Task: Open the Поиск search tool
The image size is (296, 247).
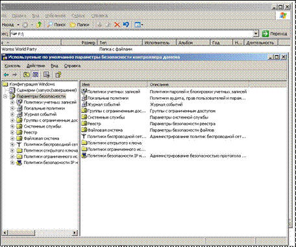Action: [56, 25]
